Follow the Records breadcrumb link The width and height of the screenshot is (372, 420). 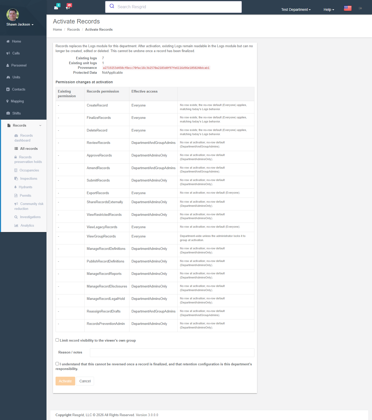(74, 30)
